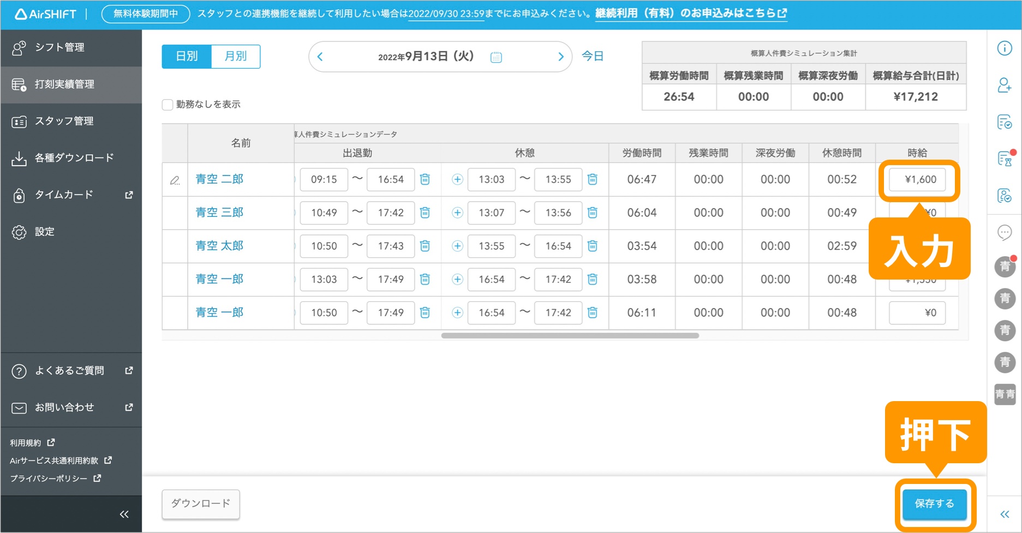Delete 青空二郎's break time using the trash icon

[592, 179]
